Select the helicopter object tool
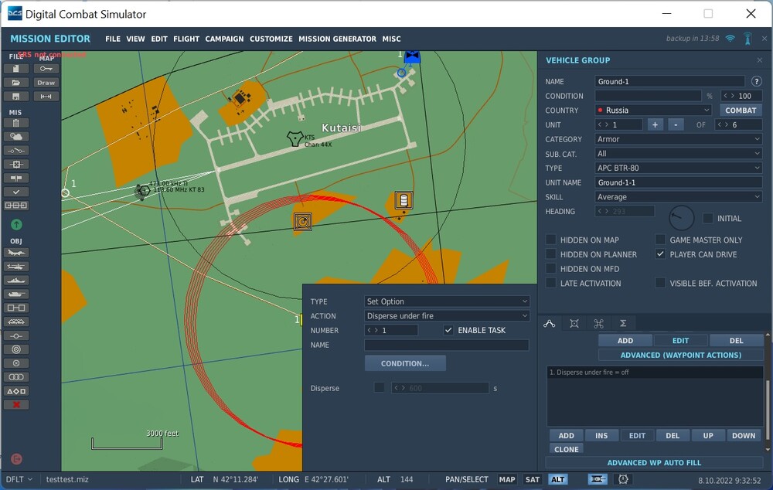773x490 pixels. pyautogui.click(x=16, y=267)
